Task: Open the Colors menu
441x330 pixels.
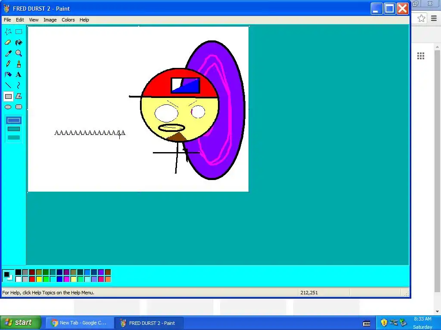Action: (68, 20)
